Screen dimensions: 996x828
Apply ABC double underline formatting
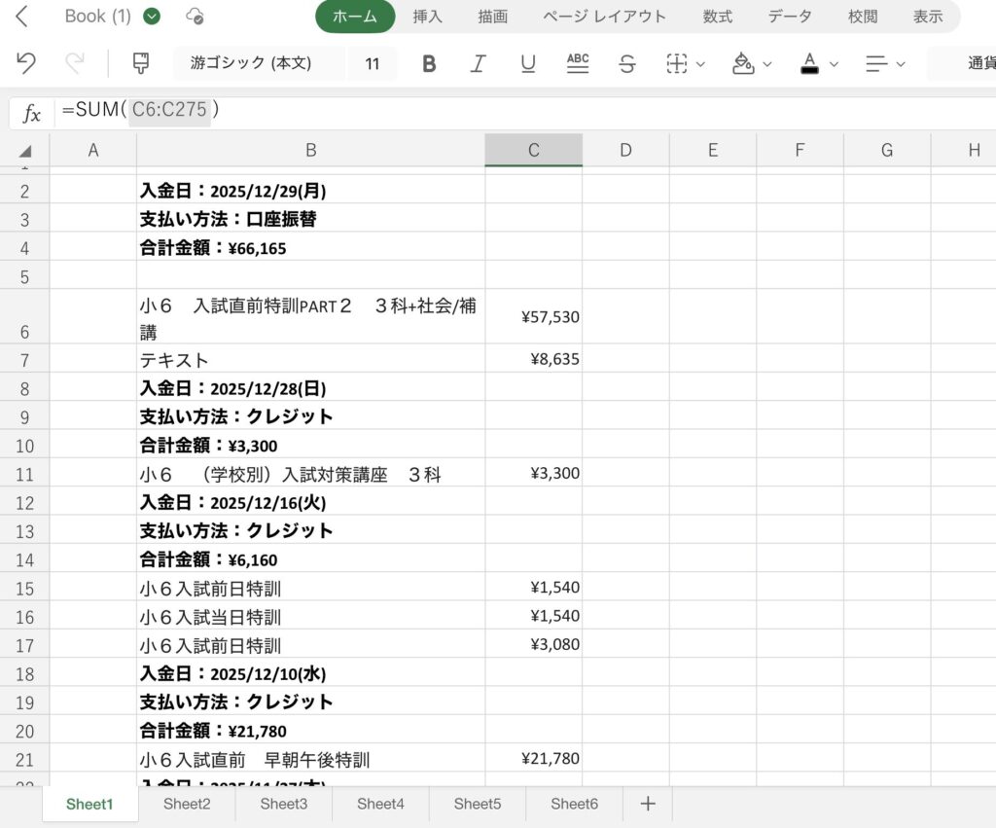(578, 63)
